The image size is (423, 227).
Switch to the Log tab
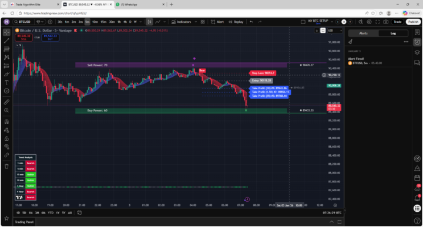click(393, 33)
